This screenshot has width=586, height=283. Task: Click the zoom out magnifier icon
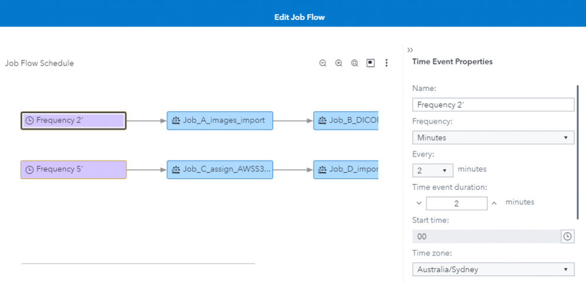323,63
